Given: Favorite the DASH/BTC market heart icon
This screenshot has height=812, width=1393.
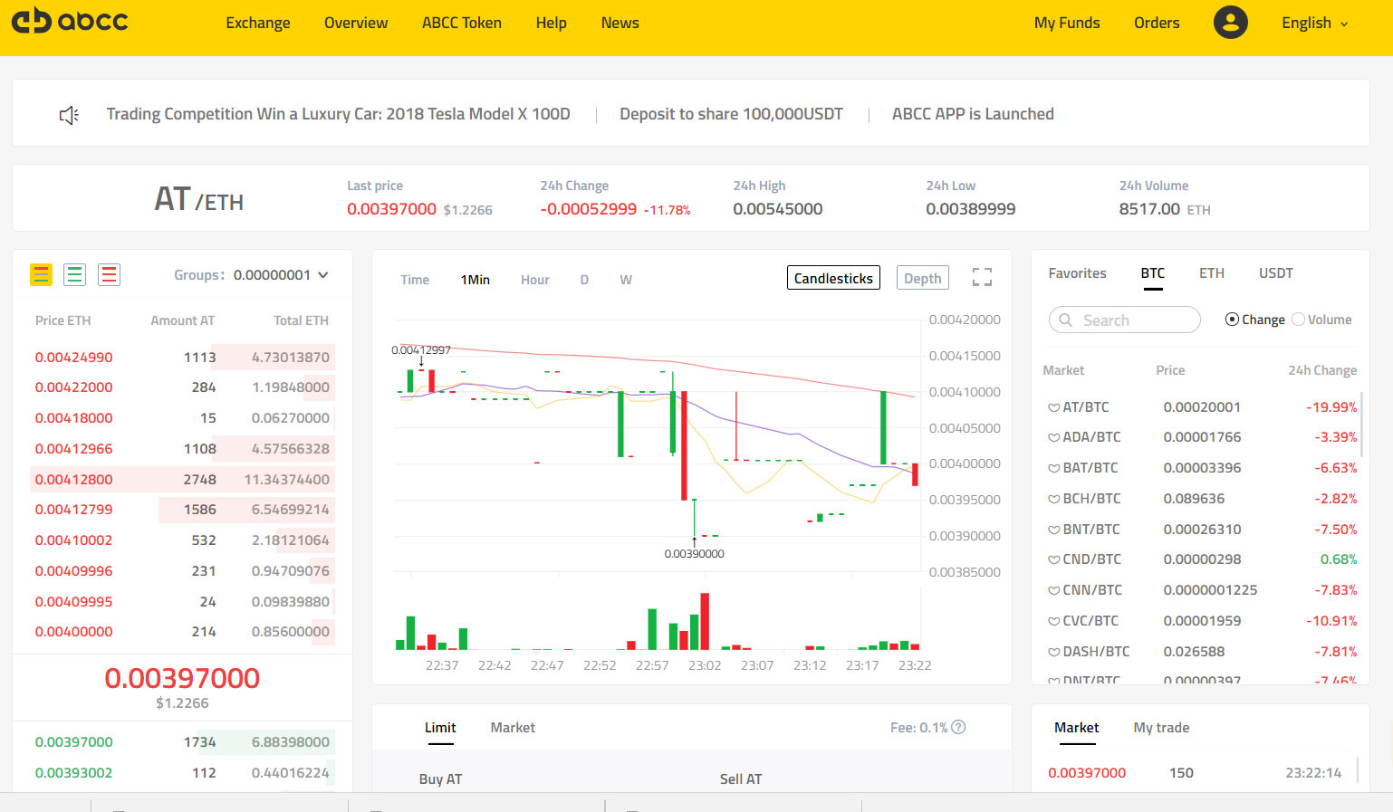Looking at the screenshot, I should [1053, 653].
